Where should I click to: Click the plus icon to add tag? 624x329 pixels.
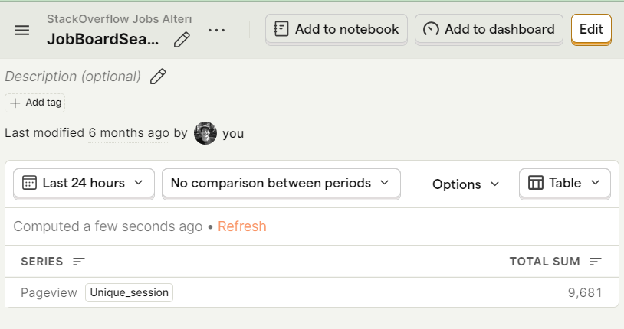[x=15, y=103]
